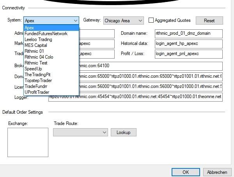Cancel with the Abbrechen button
Image resolution: width=234 pixels, height=177 pixels.
[x=217, y=172]
